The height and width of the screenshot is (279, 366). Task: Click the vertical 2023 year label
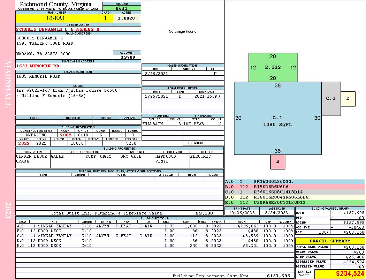pyautogui.click(x=8, y=210)
